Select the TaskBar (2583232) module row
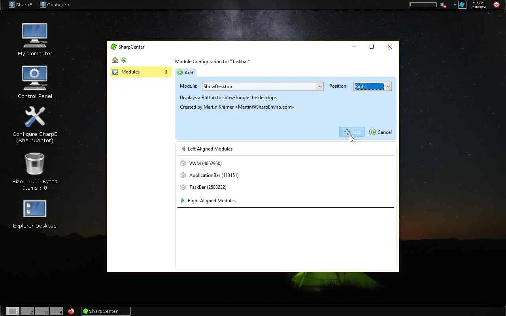 tap(285, 187)
